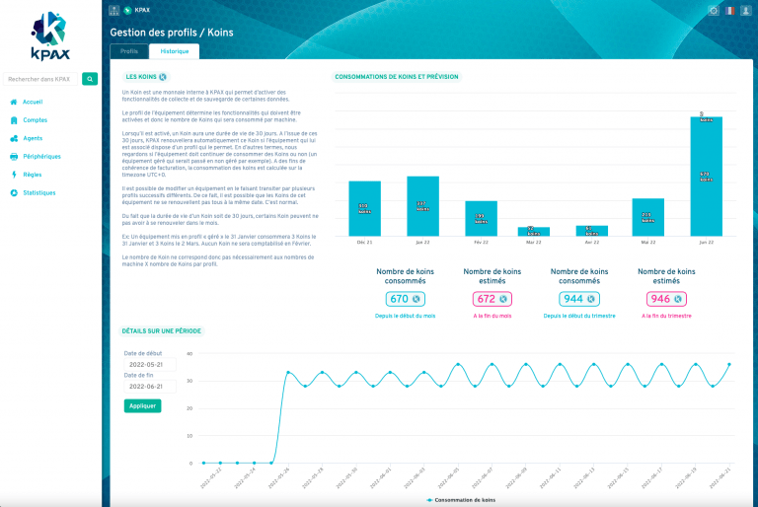Click the French flag language icon

729,10
